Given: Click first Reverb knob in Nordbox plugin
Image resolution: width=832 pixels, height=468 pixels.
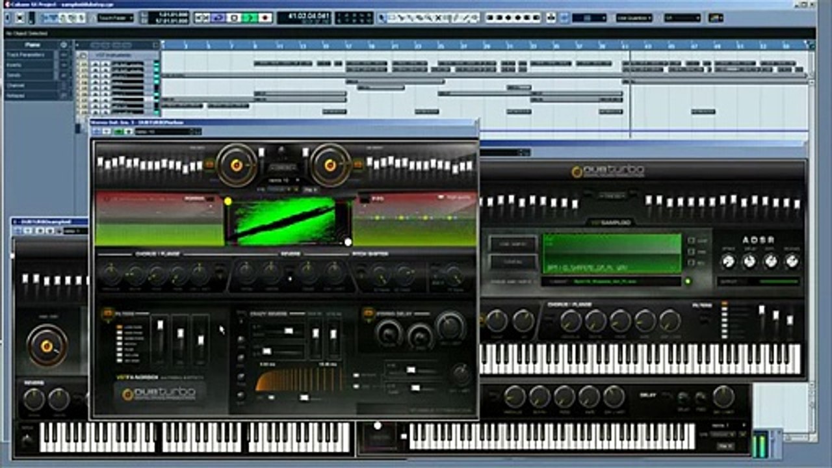Looking at the screenshot, I should click(245, 274).
